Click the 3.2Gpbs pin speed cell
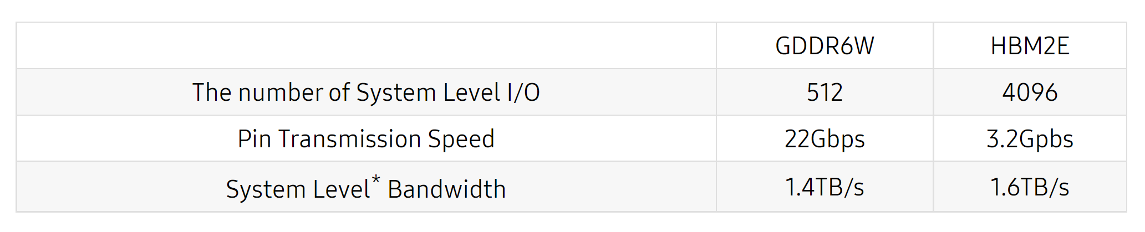The height and width of the screenshot is (232, 1145). pos(1029,139)
